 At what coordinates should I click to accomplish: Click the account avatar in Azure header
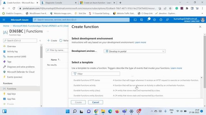203,20
